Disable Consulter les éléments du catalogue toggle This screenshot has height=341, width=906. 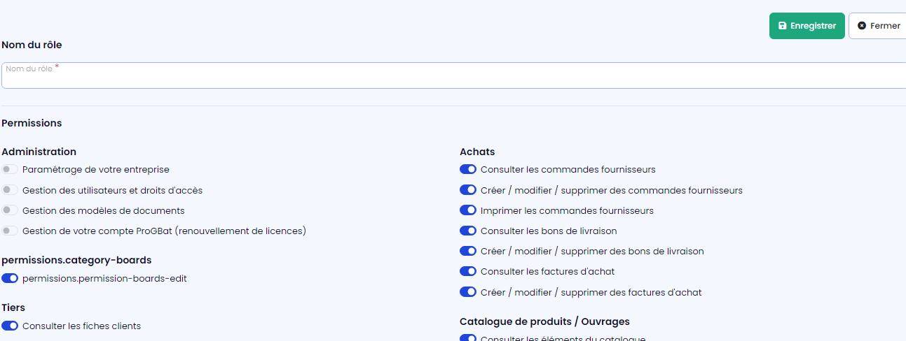point(468,338)
